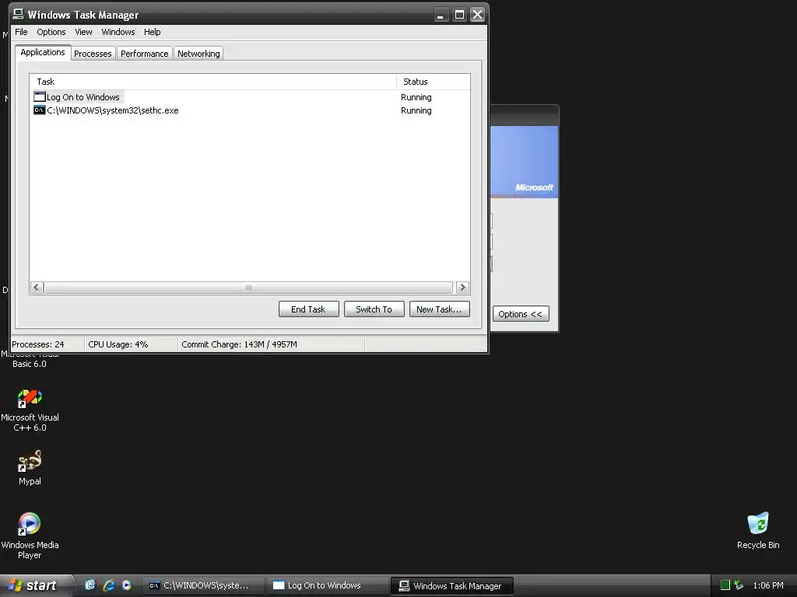Image resolution: width=797 pixels, height=597 pixels.
Task: Select the Applications tab
Action: pyautogui.click(x=43, y=52)
